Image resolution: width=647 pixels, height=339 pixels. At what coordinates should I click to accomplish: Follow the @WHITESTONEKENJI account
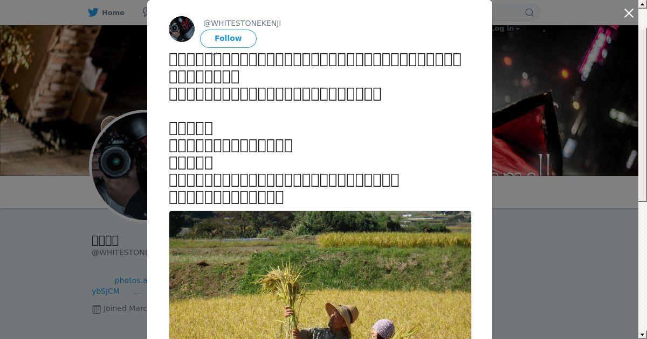click(228, 38)
